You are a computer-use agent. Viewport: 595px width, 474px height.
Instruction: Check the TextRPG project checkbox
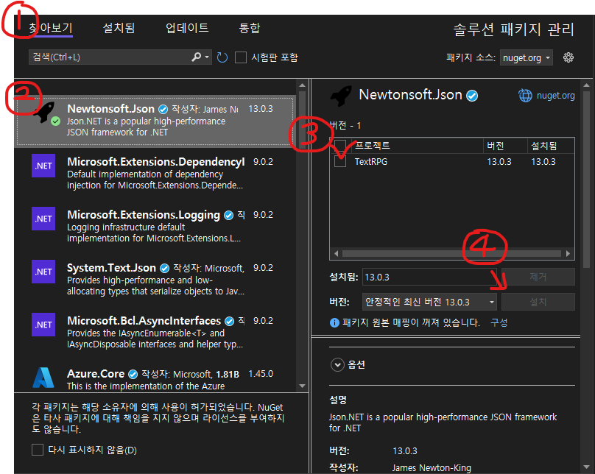pos(340,161)
